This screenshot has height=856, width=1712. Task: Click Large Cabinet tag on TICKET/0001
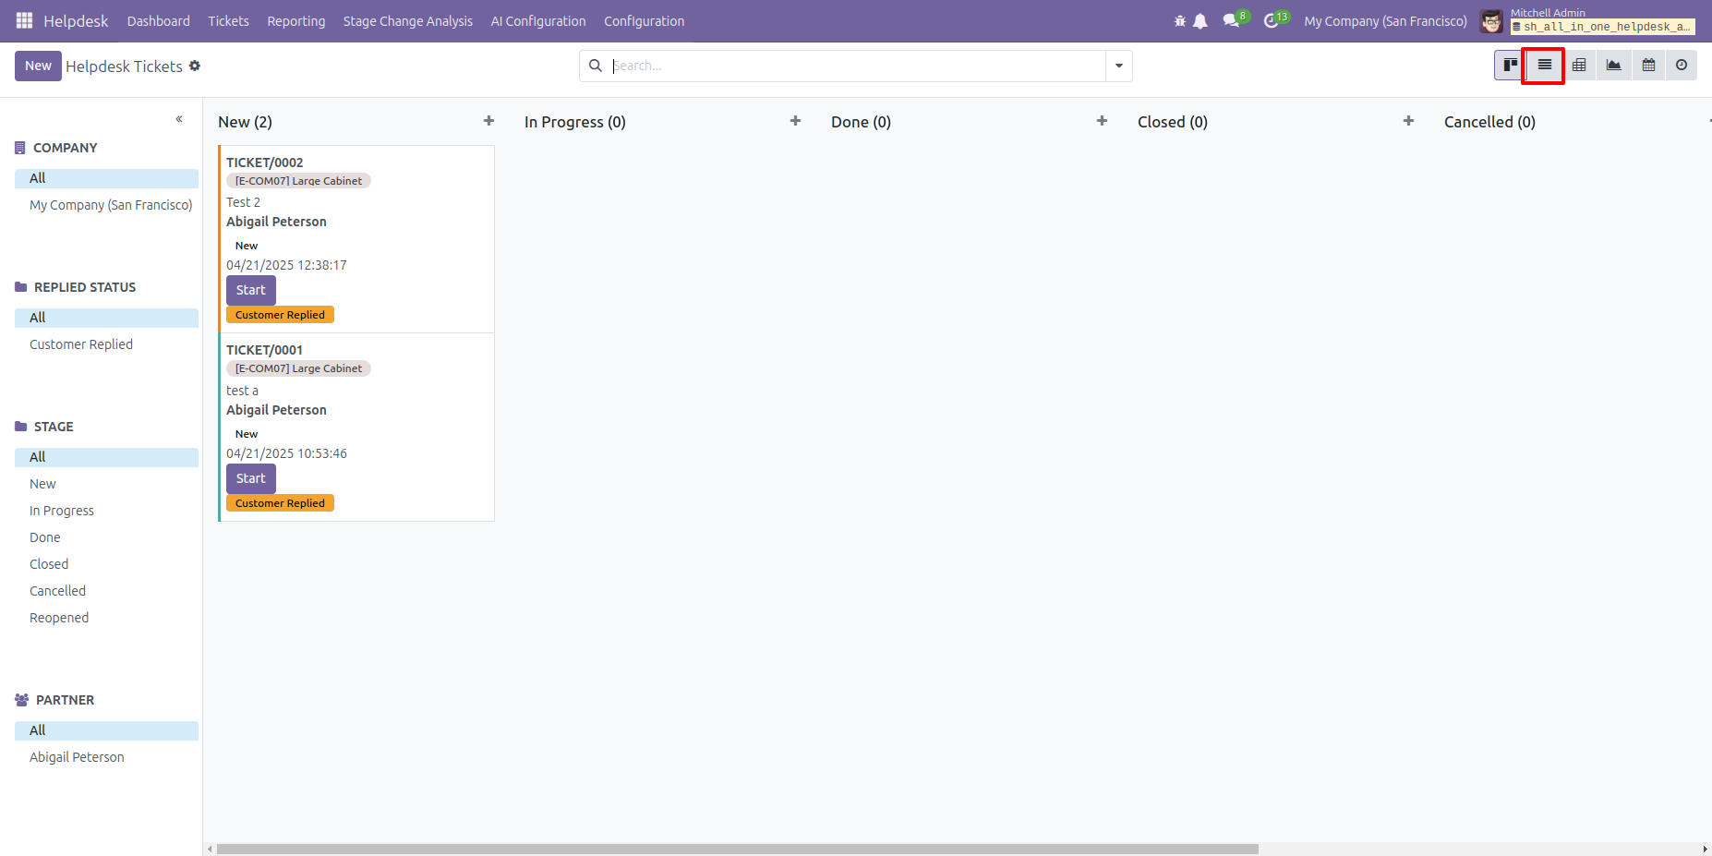[298, 368]
